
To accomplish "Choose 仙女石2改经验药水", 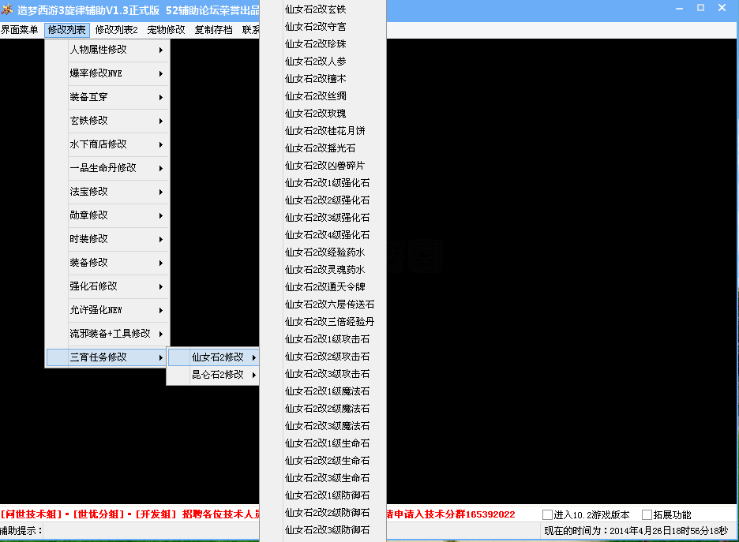I will click(x=323, y=252).
